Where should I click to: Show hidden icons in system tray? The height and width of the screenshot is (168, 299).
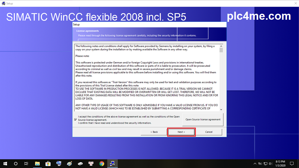pyautogui.click(x=255, y=164)
